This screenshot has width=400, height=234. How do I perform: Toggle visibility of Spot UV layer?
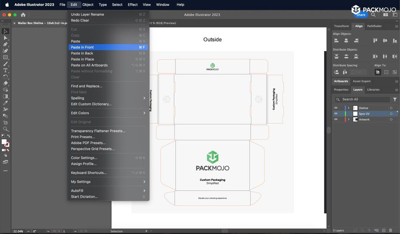336,114
